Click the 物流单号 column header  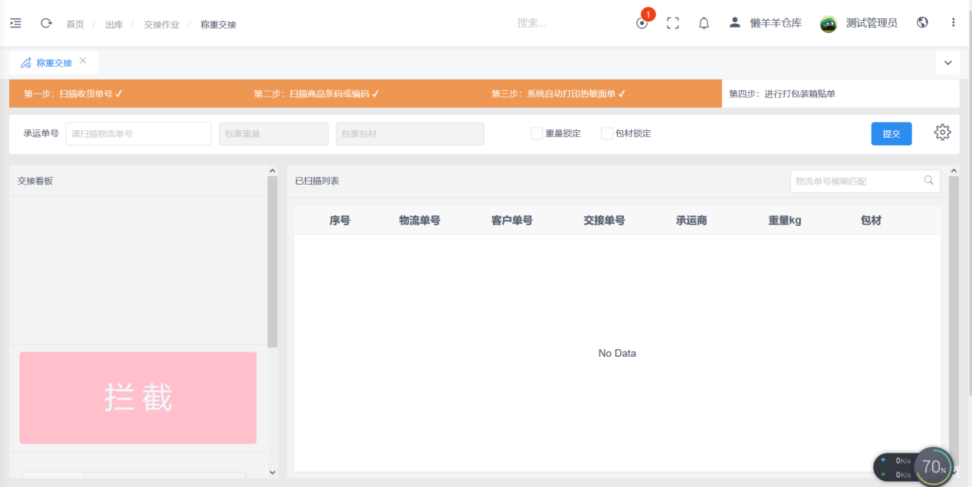(x=419, y=221)
